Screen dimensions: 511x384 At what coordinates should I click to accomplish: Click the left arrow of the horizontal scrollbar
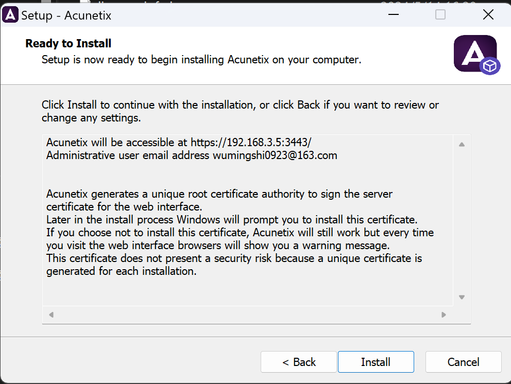click(x=51, y=314)
